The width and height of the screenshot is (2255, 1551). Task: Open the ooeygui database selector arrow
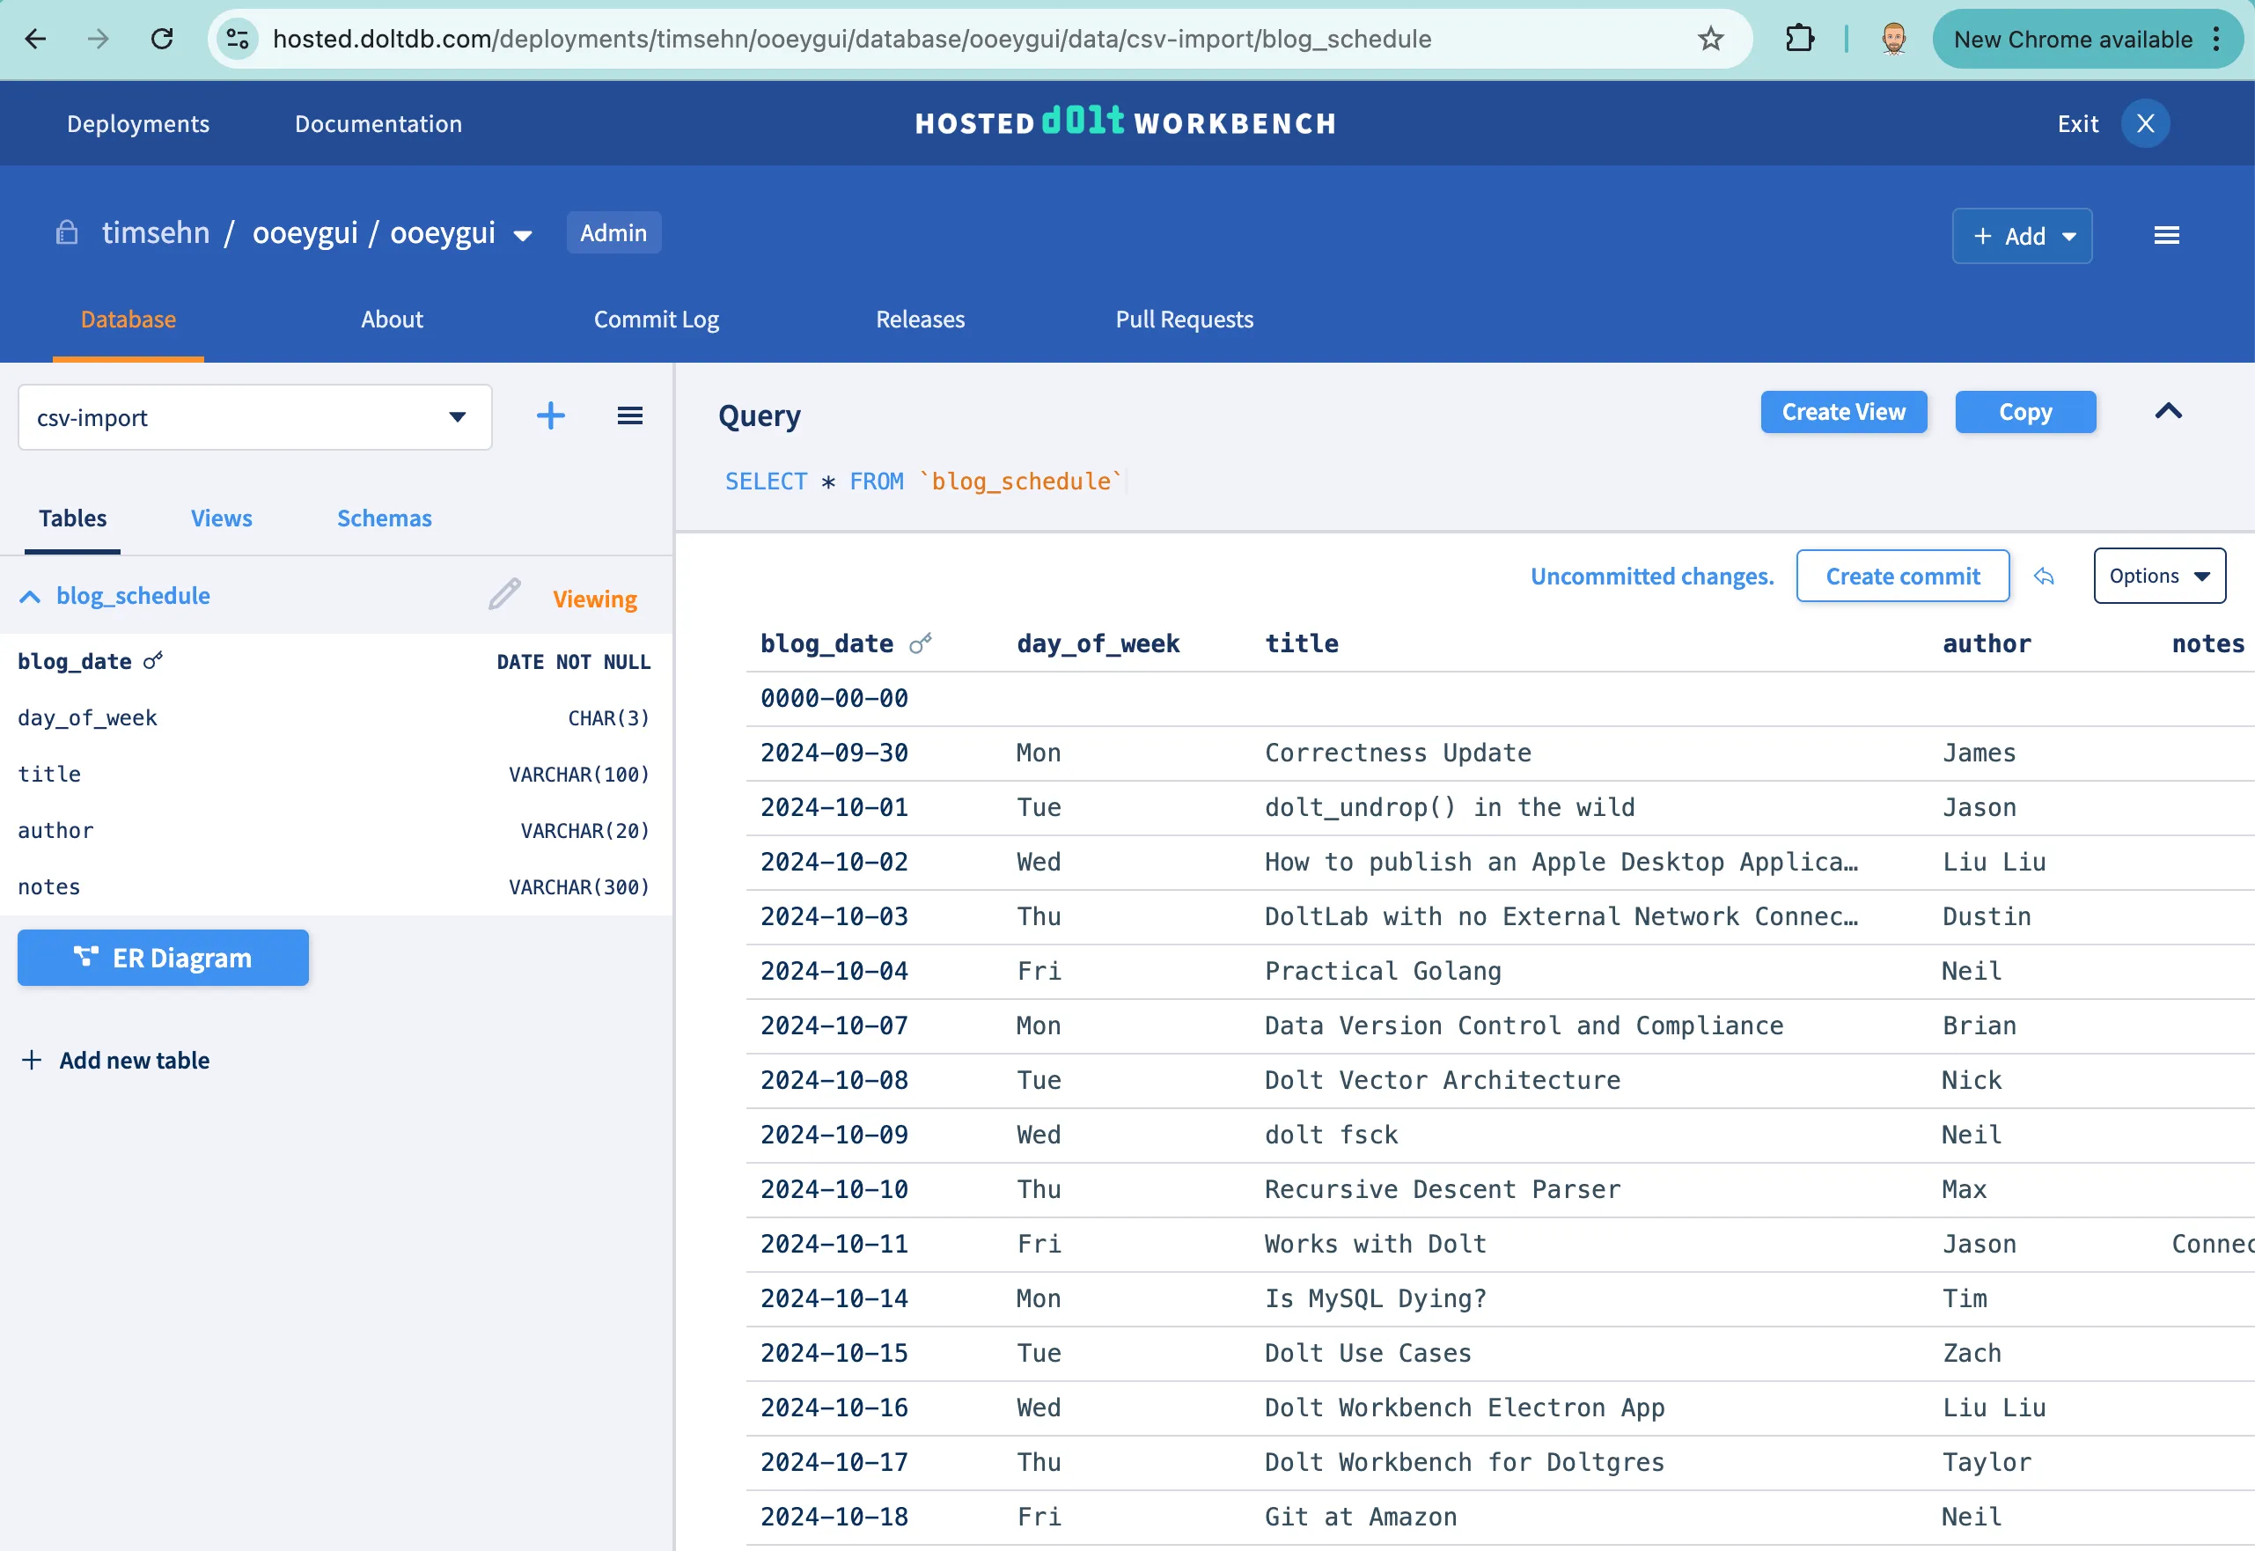[x=523, y=236]
